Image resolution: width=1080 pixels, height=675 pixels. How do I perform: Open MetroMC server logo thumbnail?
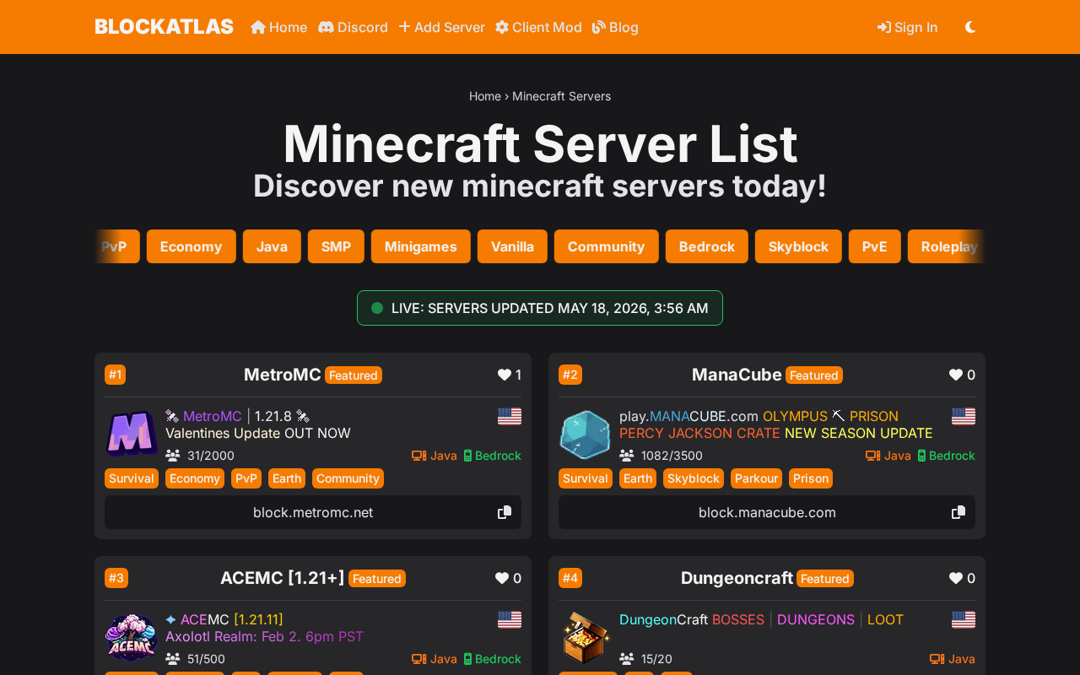[132, 434]
